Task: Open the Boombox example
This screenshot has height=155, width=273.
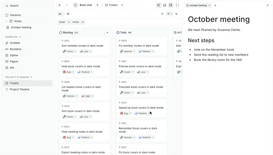Action: tap(16, 49)
